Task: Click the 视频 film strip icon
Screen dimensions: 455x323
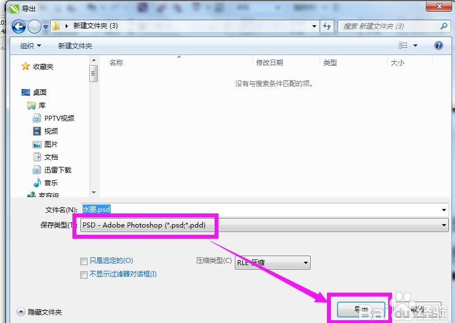Action: tap(37, 131)
